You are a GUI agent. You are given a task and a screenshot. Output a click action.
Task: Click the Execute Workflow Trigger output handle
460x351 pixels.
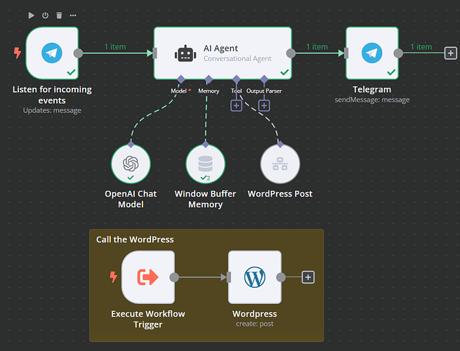pos(174,277)
